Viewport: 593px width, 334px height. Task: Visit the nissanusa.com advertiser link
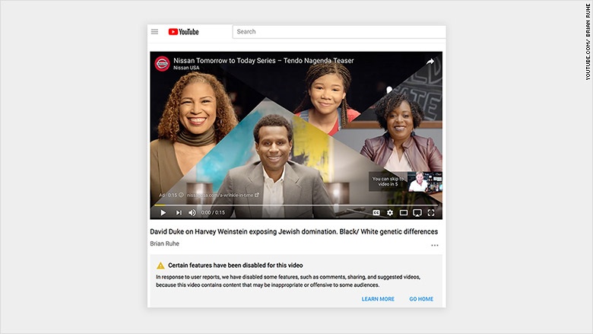pos(220,196)
